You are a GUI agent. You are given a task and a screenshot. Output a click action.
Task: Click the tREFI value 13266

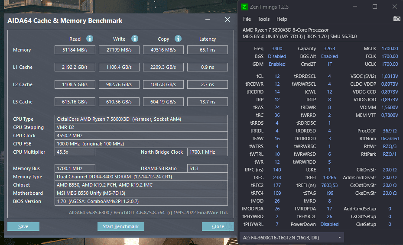click(329, 177)
